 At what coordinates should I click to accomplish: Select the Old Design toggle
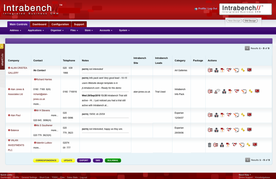point(250,21)
